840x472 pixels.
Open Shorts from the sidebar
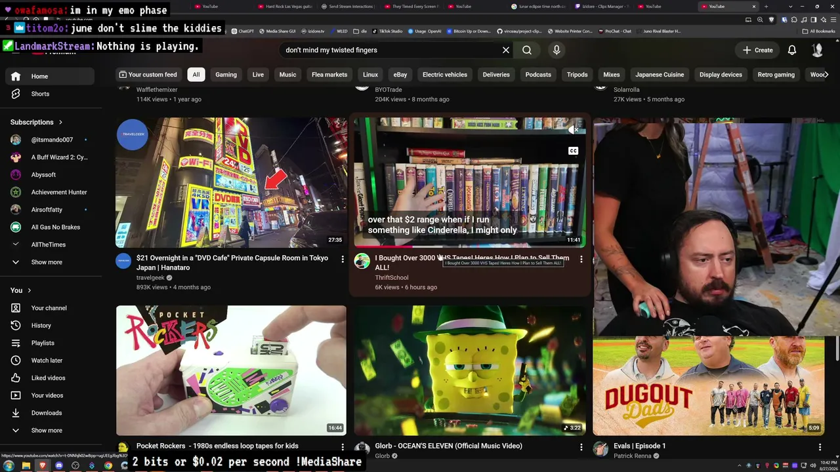tap(50, 94)
